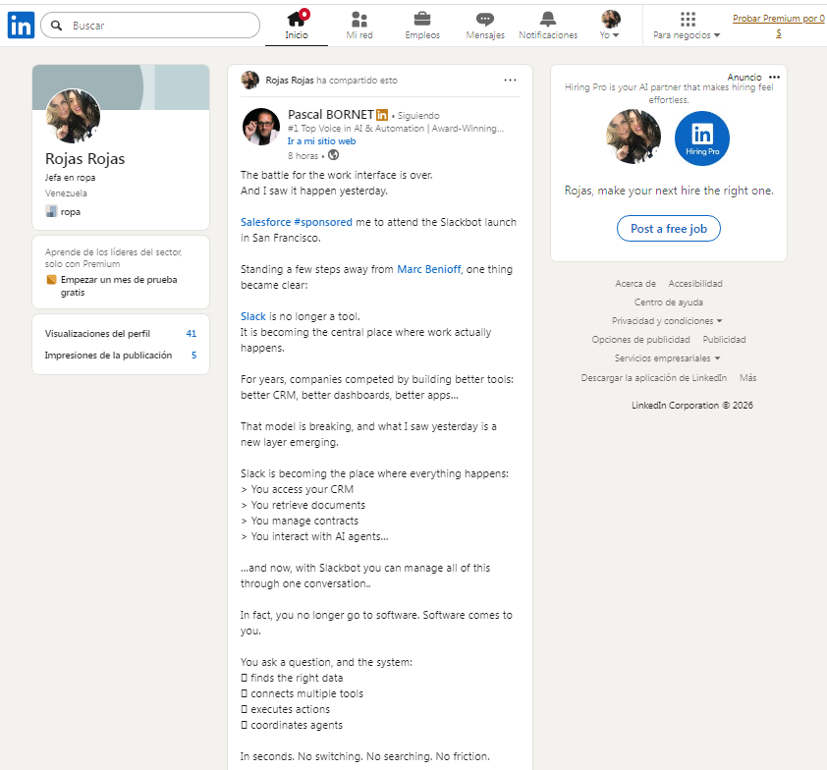827x770 pixels.
Task: Expand the Yo account dropdown
Action: 610,34
